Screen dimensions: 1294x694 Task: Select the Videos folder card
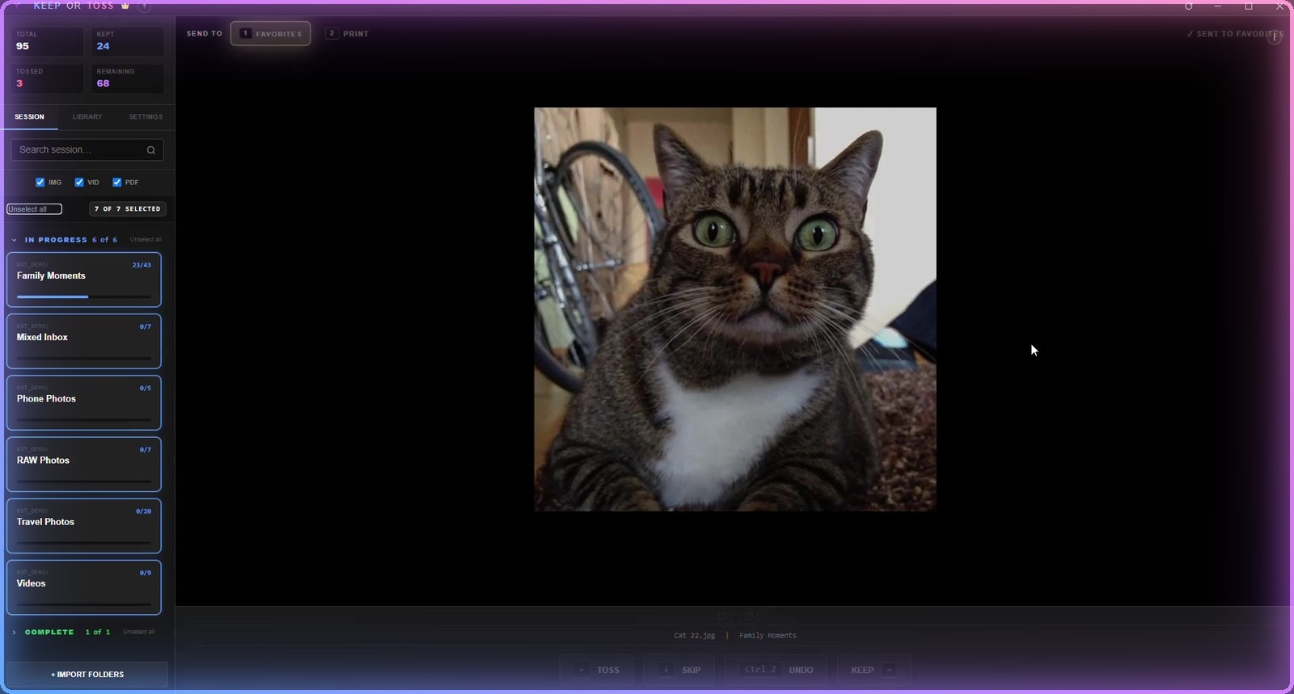coord(84,587)
